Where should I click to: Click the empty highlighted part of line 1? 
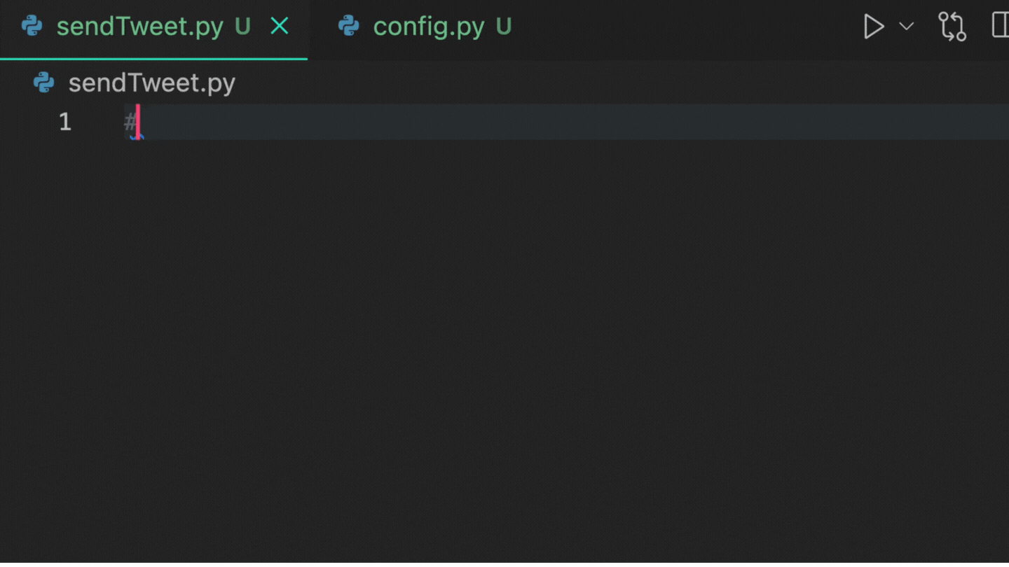(561, 122)
